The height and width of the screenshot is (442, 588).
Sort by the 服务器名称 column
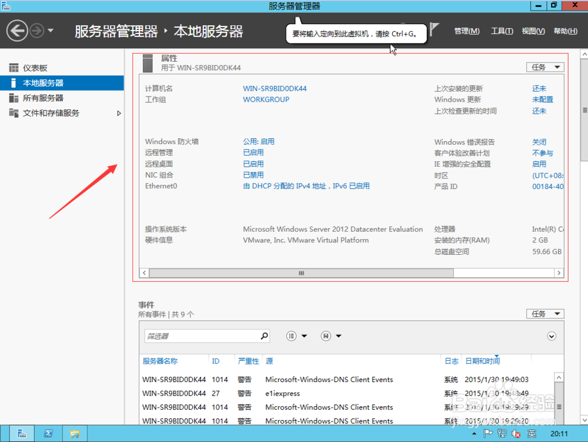160,361
